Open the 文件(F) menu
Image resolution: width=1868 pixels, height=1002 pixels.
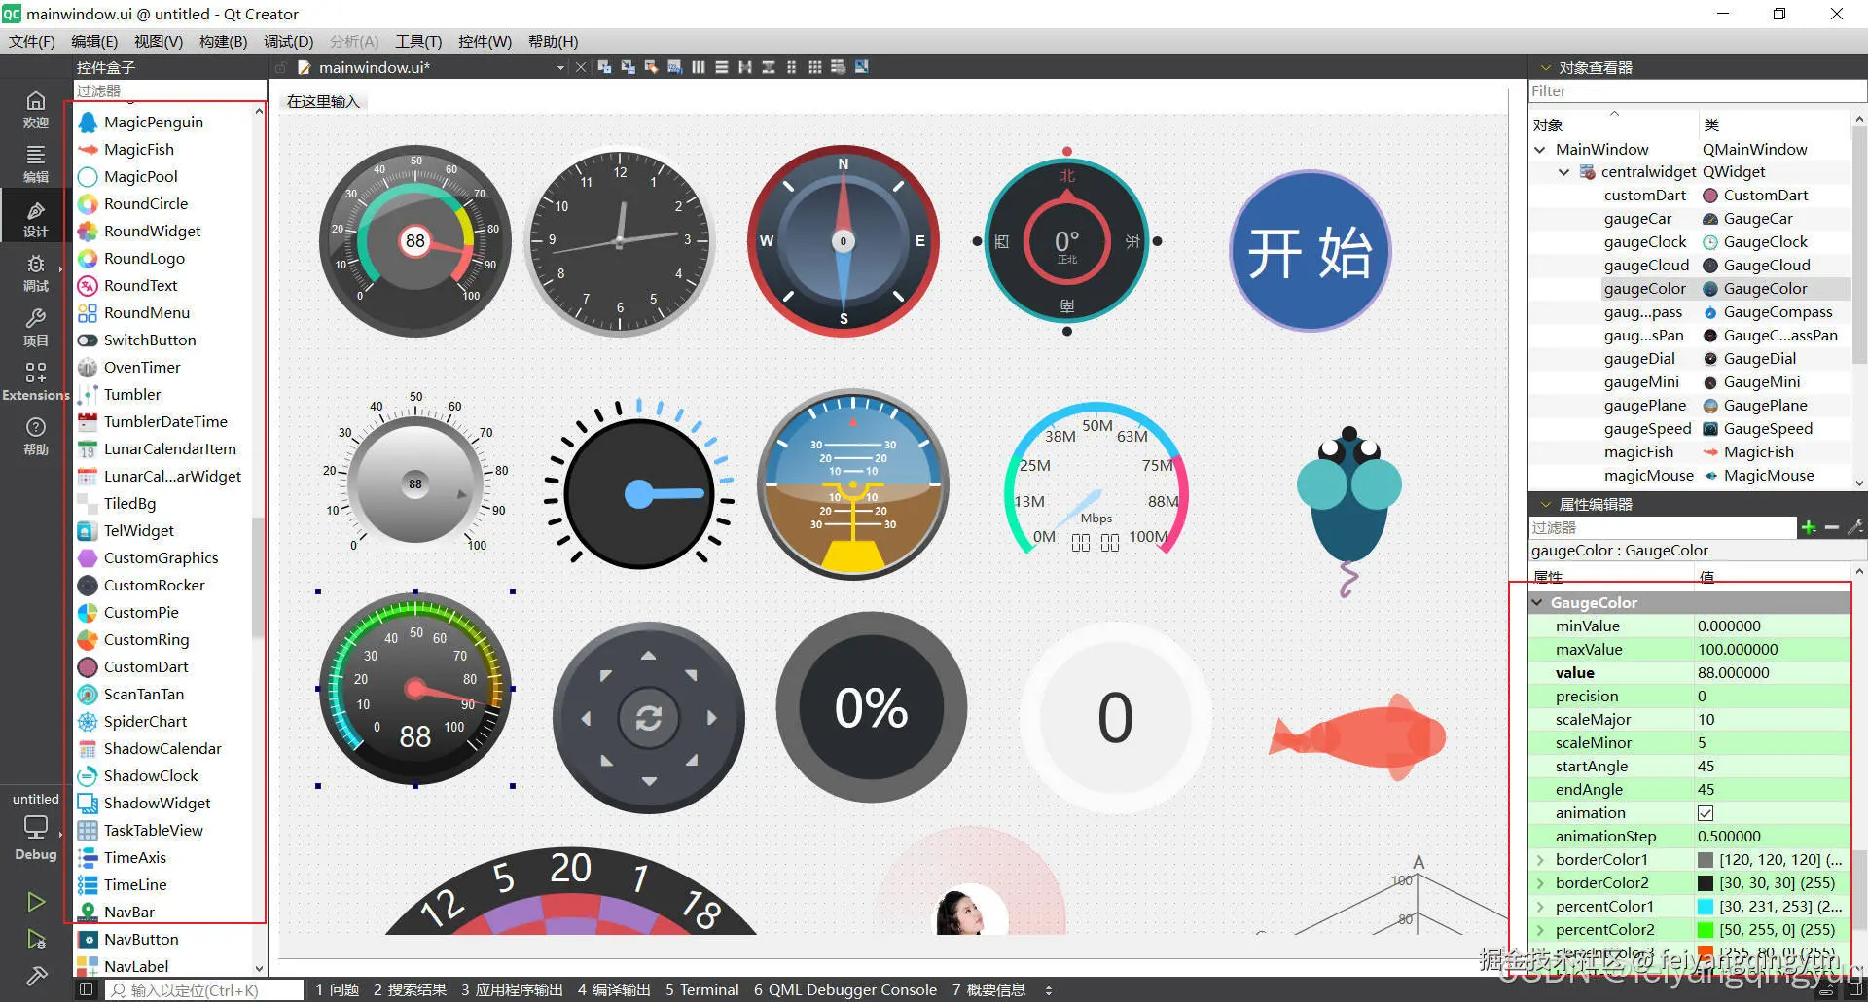32,41
